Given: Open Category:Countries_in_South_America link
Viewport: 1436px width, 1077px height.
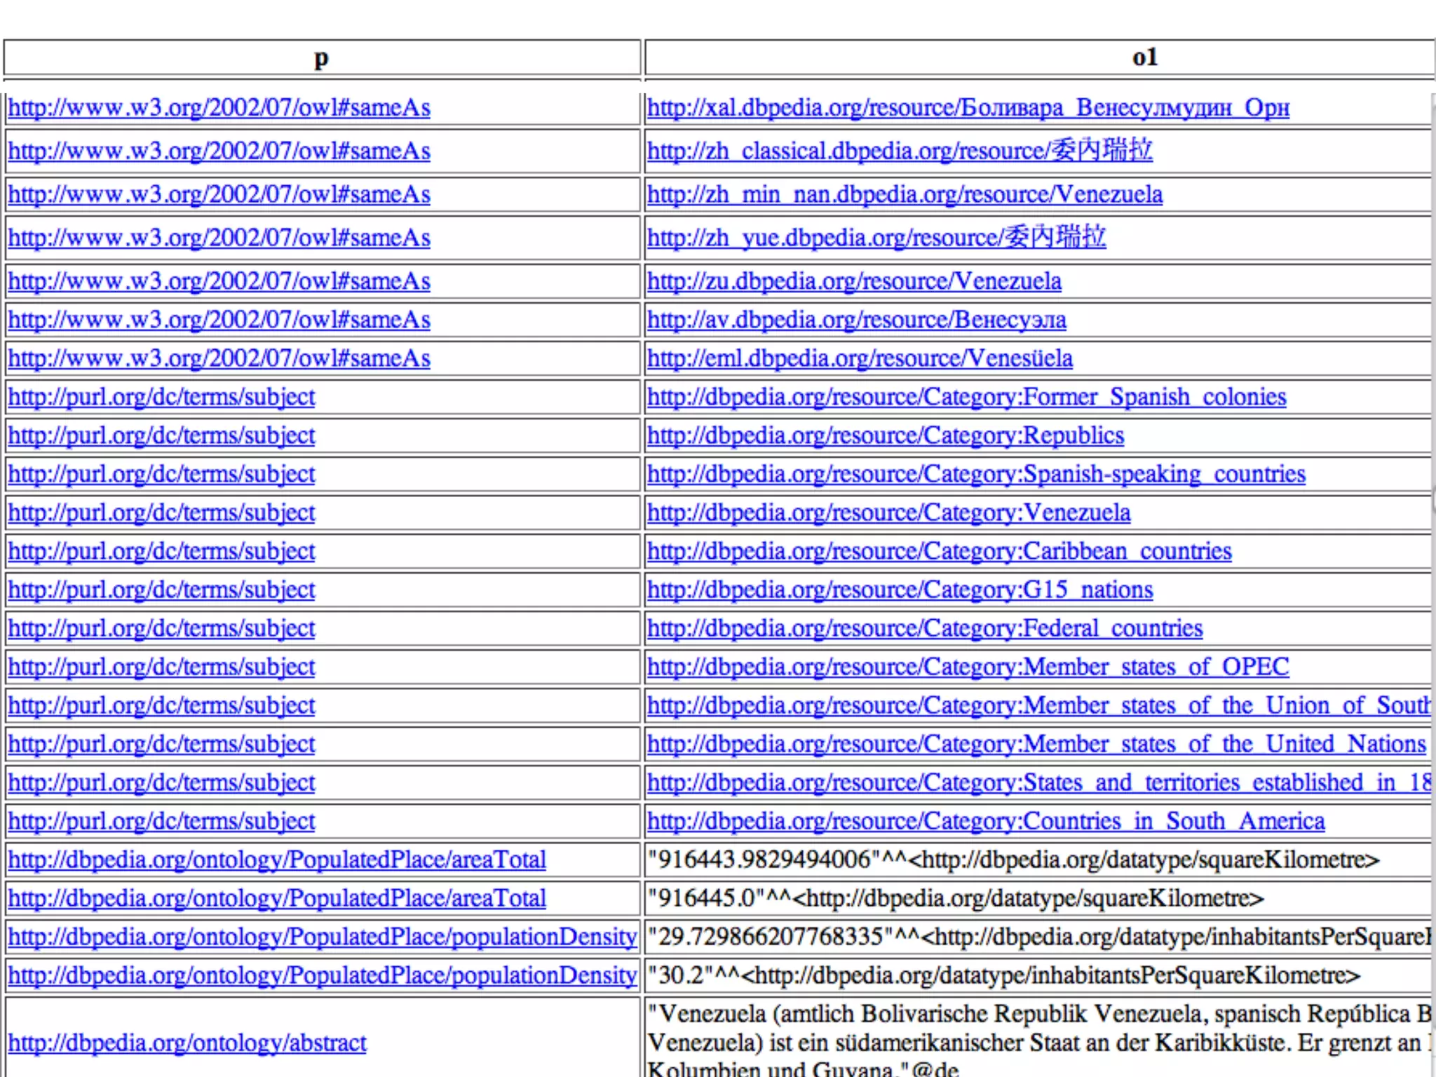Looking at the screenshot, I should (x=985, y=822).
